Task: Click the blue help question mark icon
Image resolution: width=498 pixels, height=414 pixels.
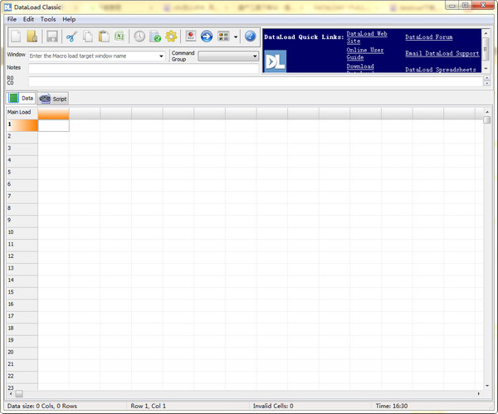Action: (251, 37)
